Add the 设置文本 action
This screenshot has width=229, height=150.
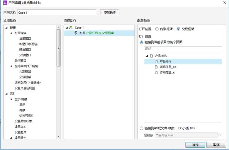click(20, 127)
